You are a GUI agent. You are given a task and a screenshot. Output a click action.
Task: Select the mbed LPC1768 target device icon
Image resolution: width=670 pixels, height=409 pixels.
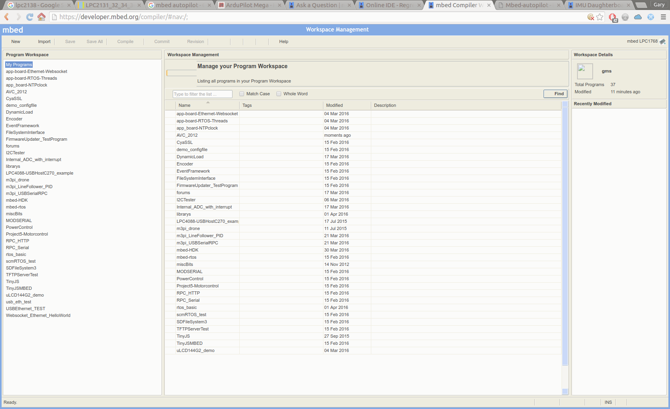click(x=662, y=41)
